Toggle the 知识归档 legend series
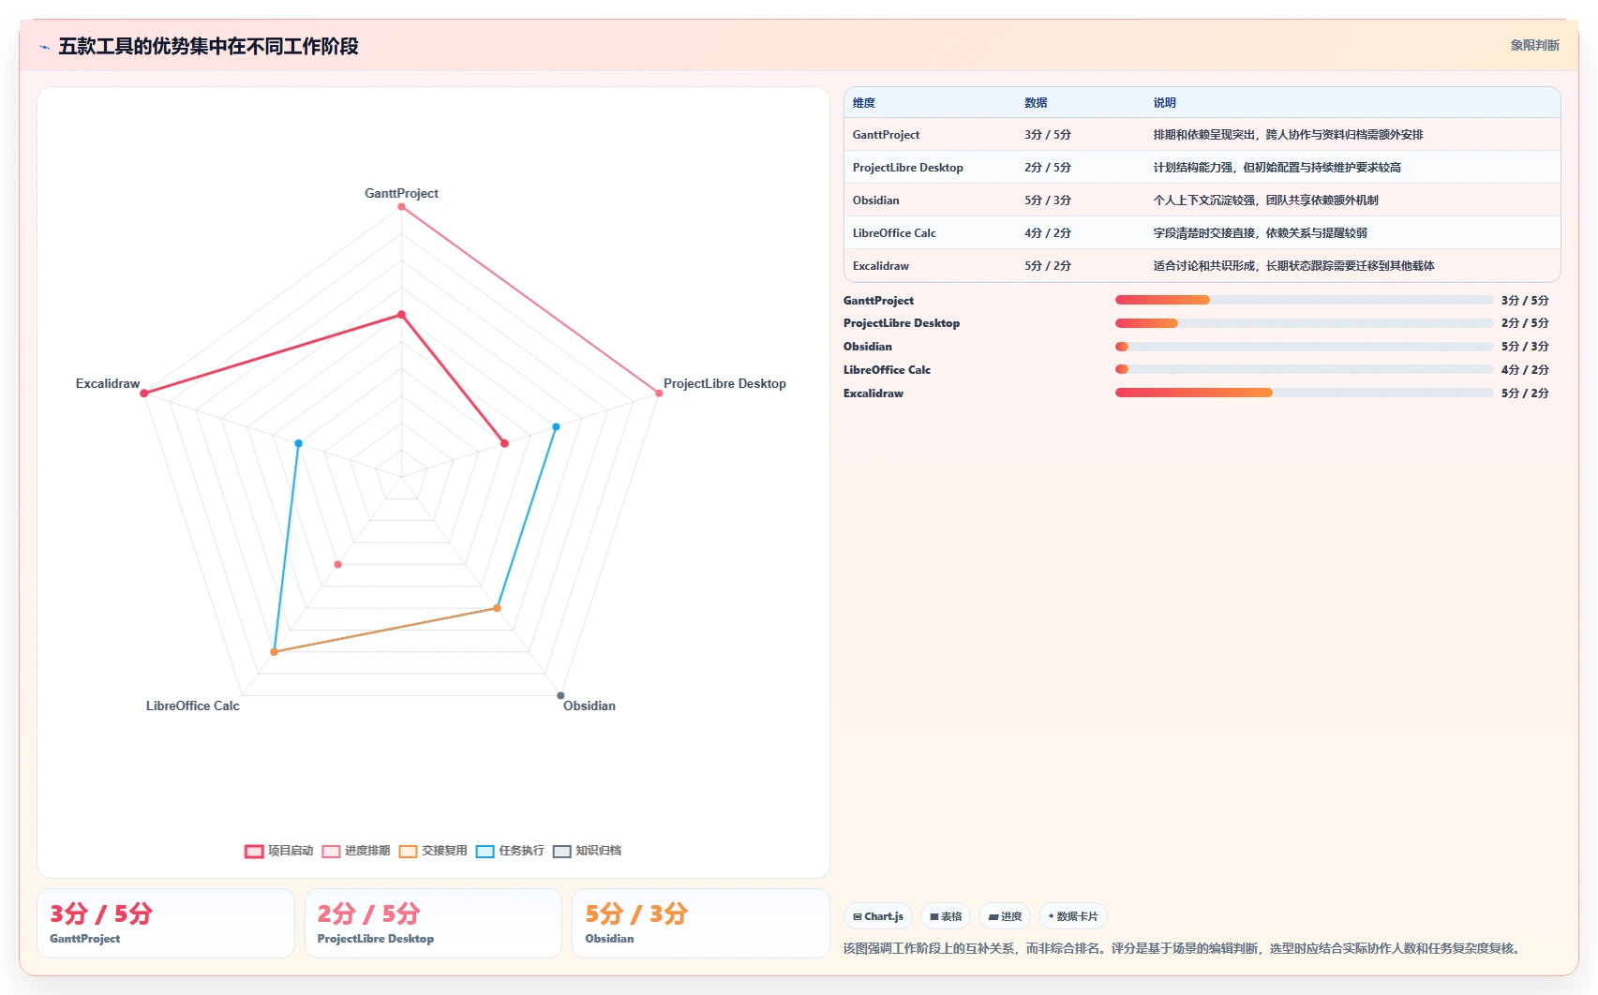The width and height of the screenshot is (1598, 995). pyautogui.click(x=588, y=851)
